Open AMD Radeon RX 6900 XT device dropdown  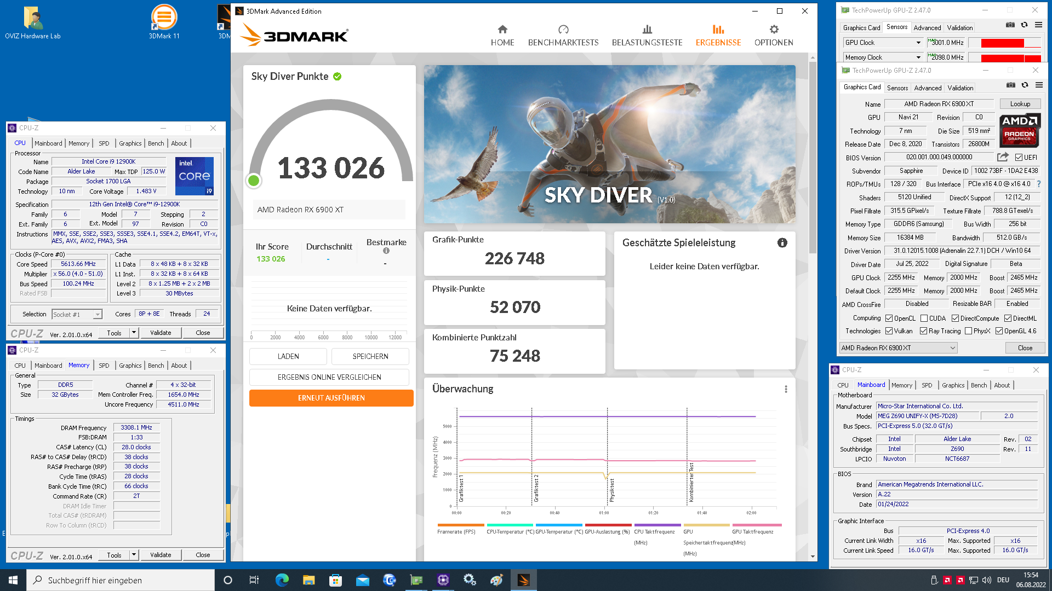pyautogui.click(x=898, y=348)
